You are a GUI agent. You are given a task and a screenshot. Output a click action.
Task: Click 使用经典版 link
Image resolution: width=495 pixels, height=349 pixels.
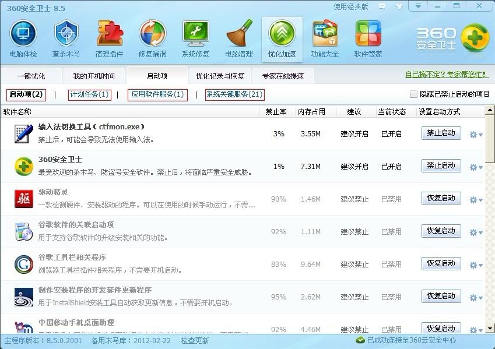[x=351, y=6]
